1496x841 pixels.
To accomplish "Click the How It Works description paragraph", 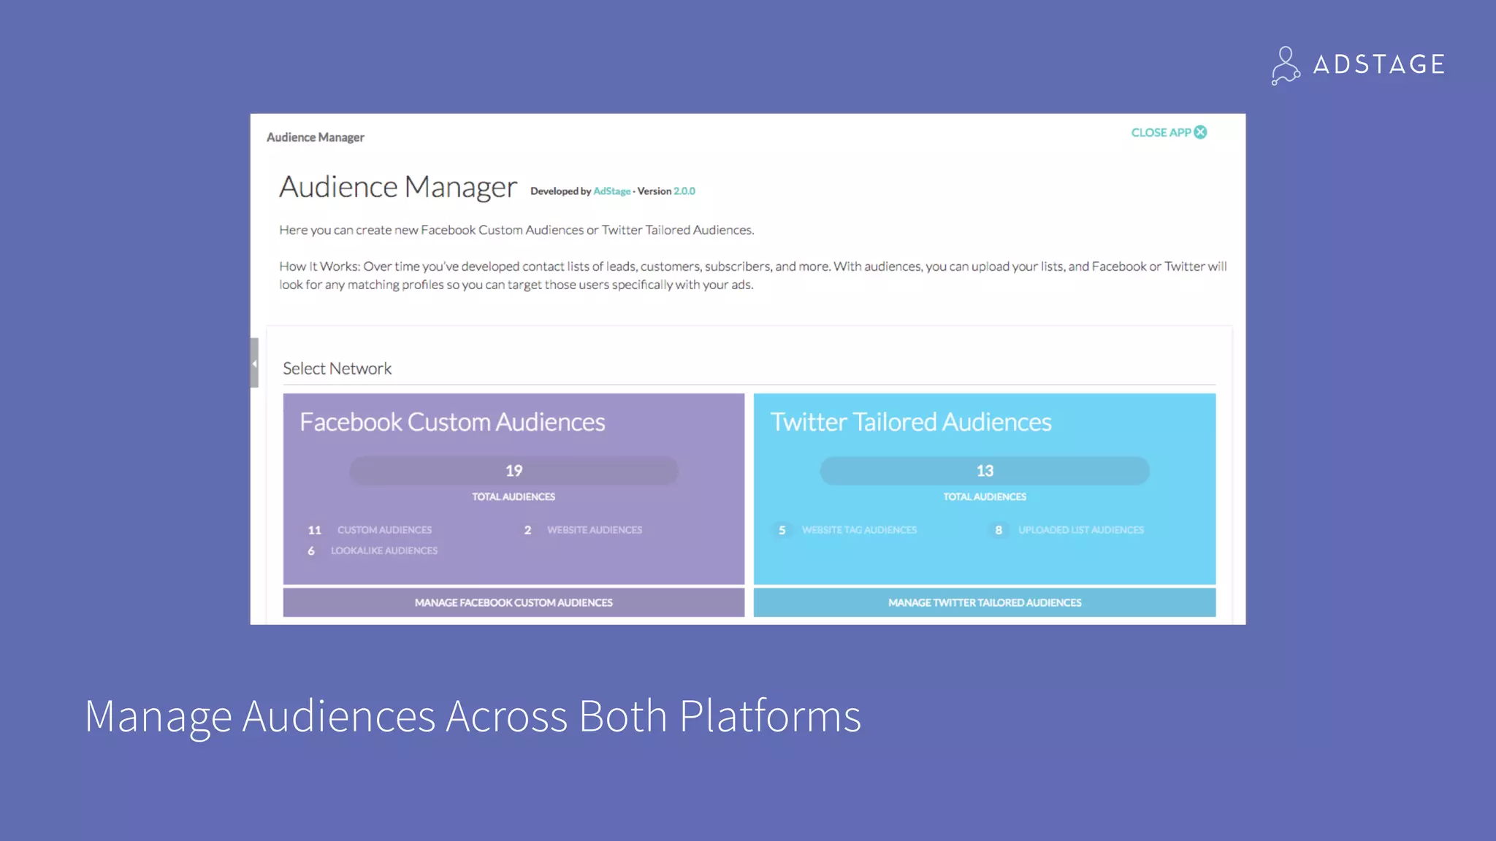I will point(752,275).
